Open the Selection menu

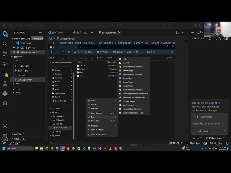point(29,25)
